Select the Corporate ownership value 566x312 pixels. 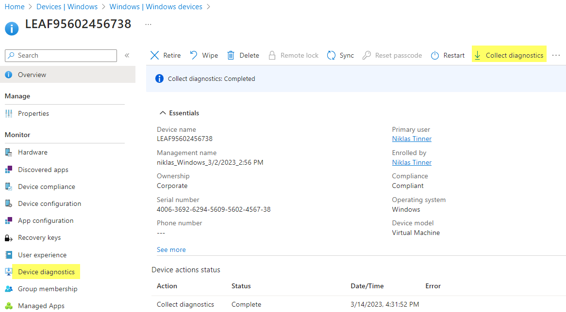click(172, 186)
